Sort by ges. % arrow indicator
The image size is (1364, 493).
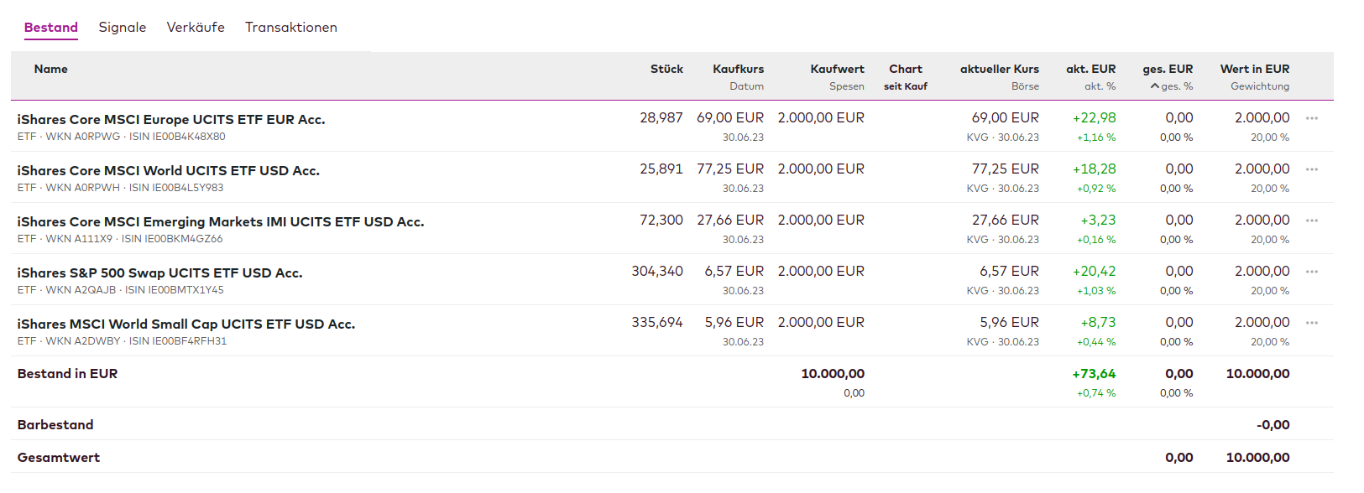(x=1156, y=86)
